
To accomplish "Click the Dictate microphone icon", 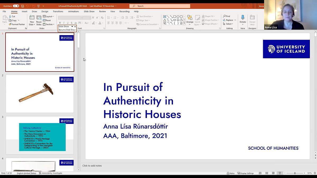I will point(243,18).
